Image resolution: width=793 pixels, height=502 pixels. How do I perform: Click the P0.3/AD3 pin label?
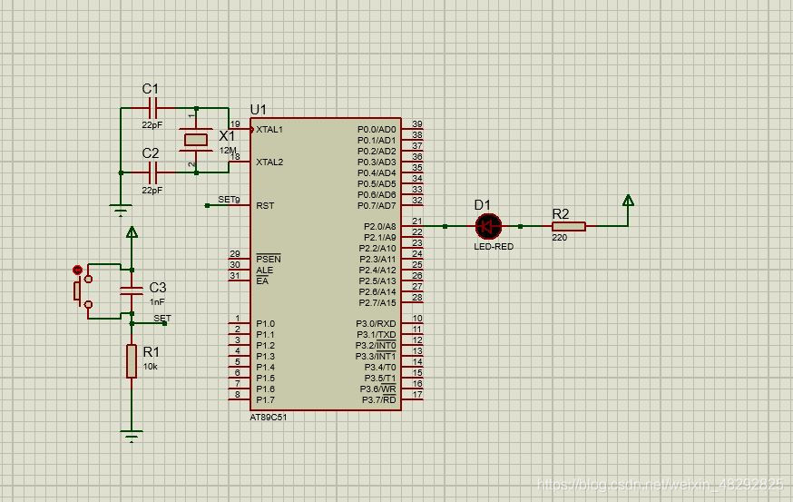(377, 162)
